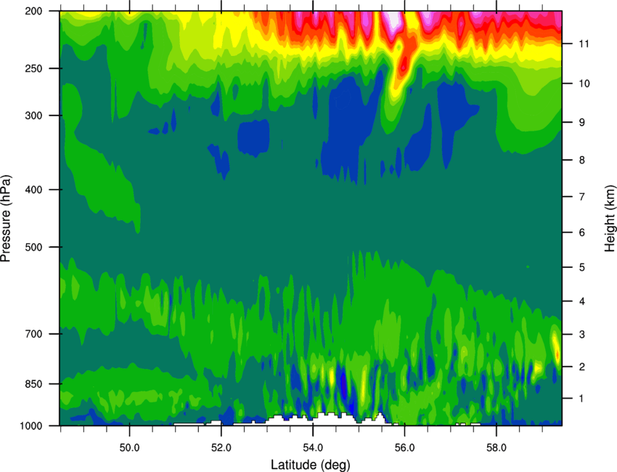Screen dimensions: 617x472
Task: Click the 54.0 latitude tick label
Action: (x=313, y=448)
